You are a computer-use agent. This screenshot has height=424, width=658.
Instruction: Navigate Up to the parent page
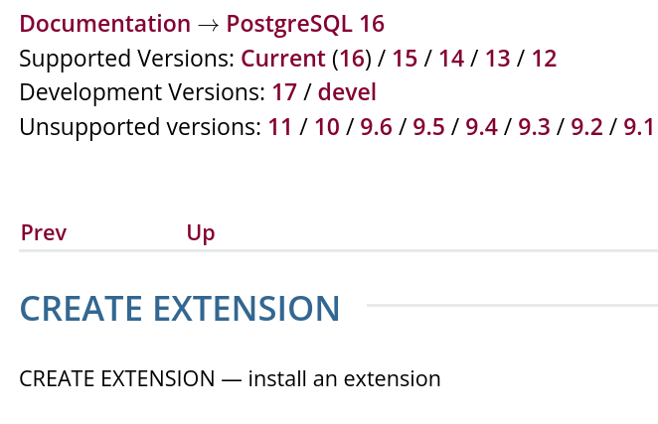[x=201, y=233]
